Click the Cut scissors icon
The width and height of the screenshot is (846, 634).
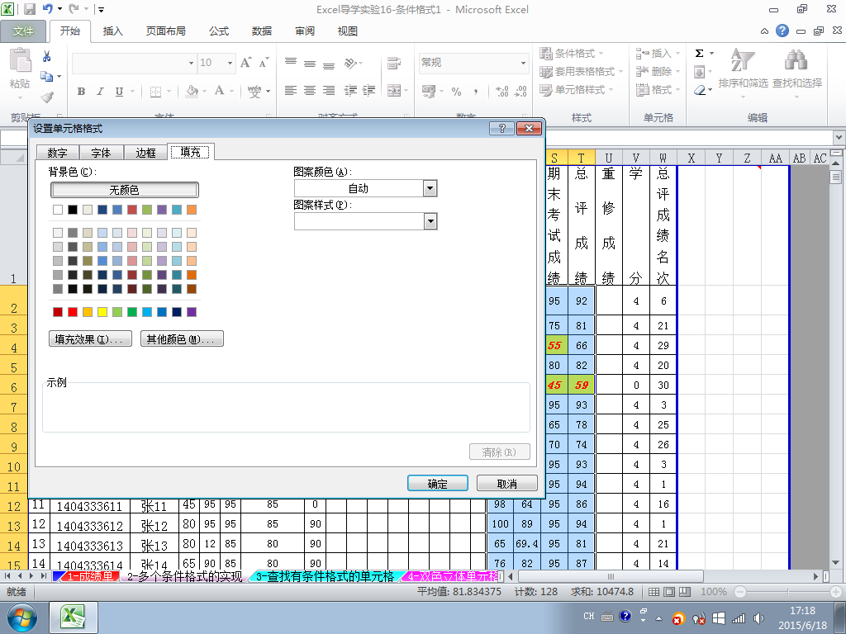tap(46, 56)
